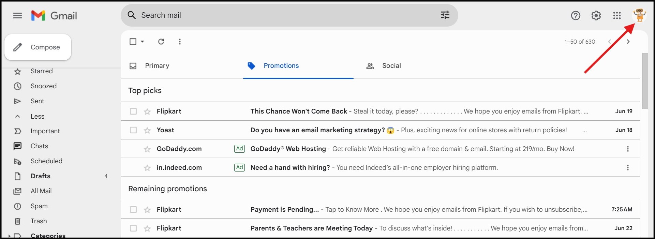Check the 'Parents & Teachers' email

point(133,228)
